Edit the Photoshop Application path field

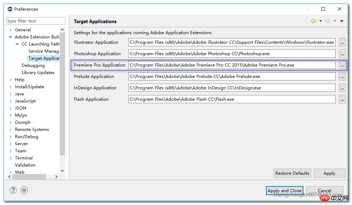click(x=232, y=54)
